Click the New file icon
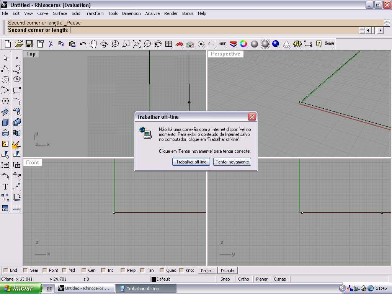This screenshot has width=392, height=294. [8, 44]
